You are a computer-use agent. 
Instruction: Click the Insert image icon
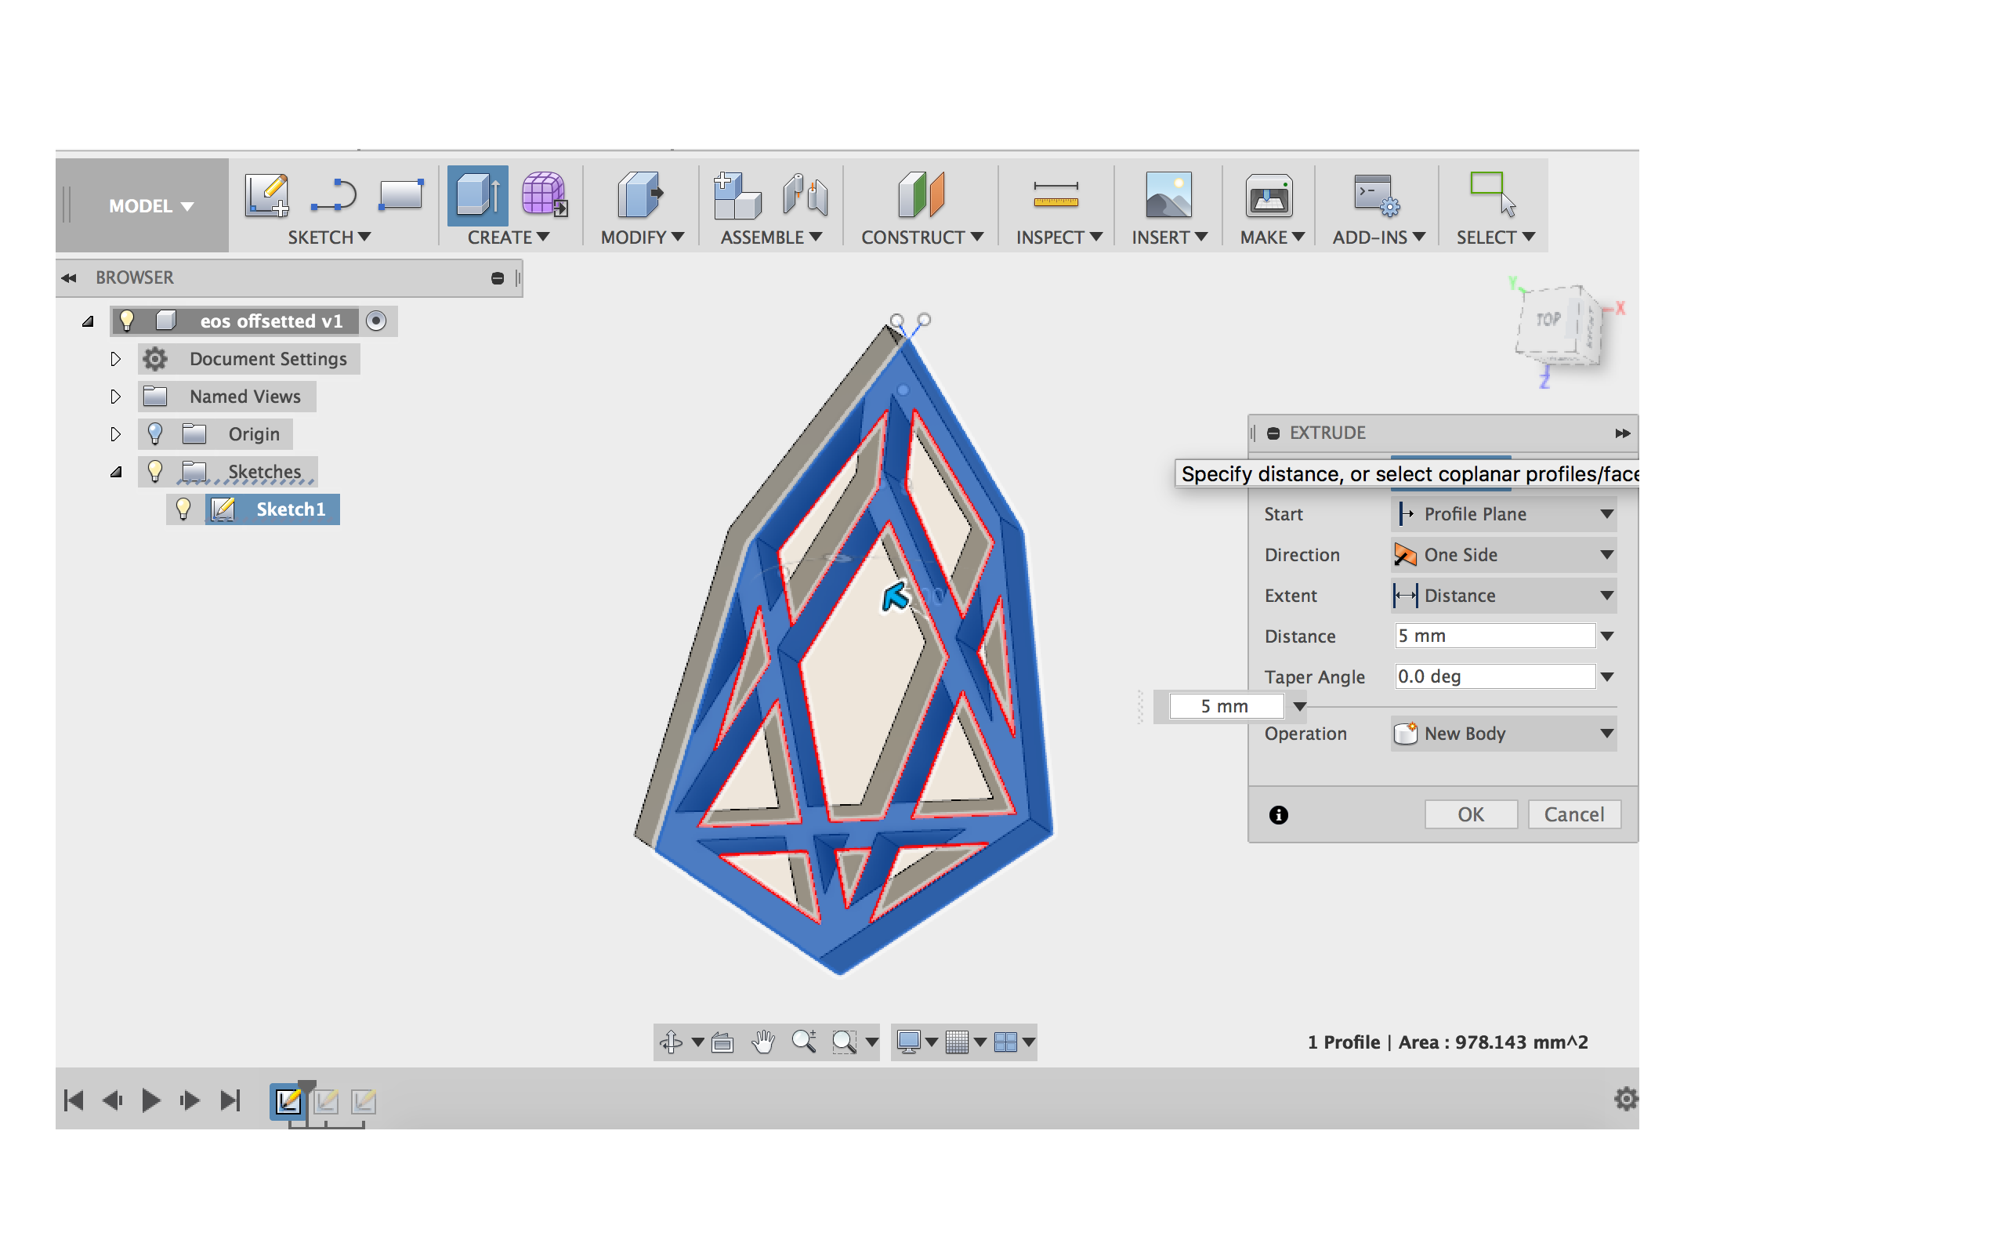tap(1168, 196)
